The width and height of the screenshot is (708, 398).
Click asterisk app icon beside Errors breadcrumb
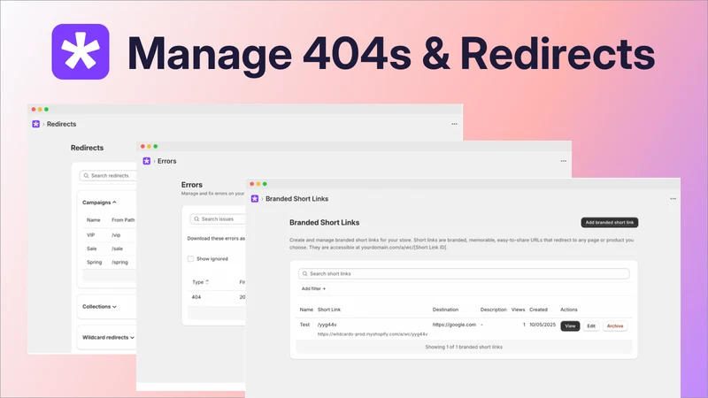coord(147,161)
